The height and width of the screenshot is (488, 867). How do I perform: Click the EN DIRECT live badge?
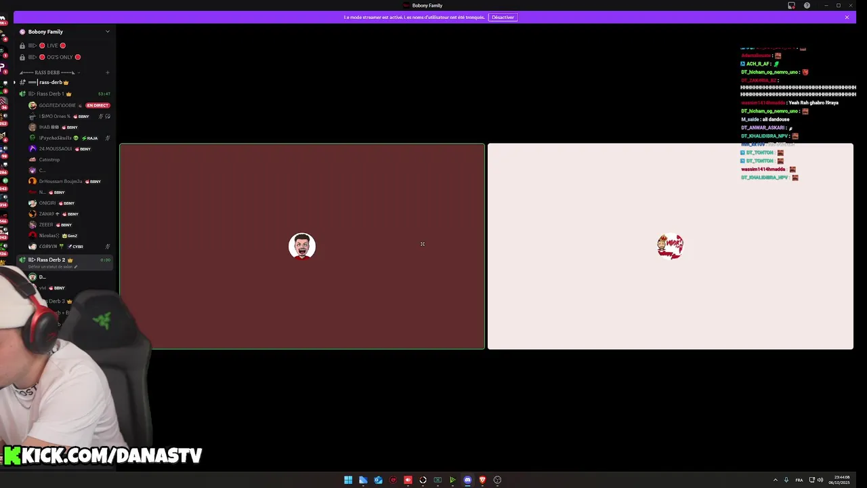click(98, 106)
